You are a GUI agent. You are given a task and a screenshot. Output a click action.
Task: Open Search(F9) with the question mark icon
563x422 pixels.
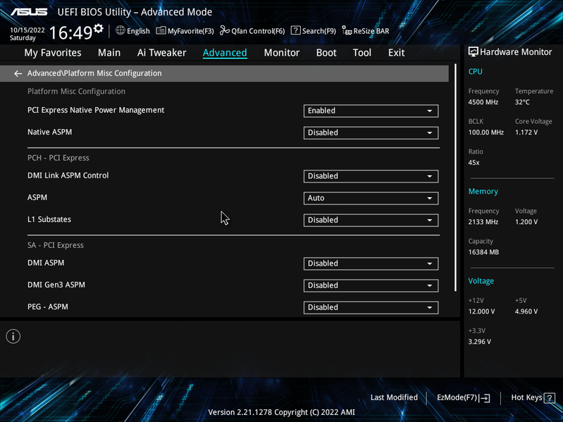coord(295,30)
